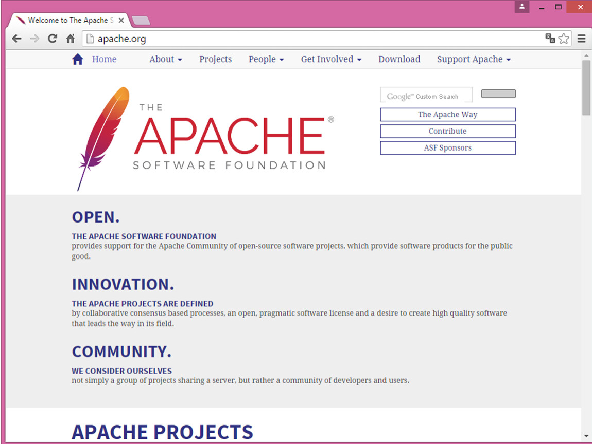This screenshot has height=444, width=592.
Task: Bookmark page with the star icon
Action: coord(564,39)
